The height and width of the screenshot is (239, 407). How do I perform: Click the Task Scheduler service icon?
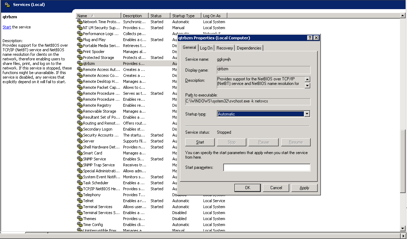click(x=80, y=183)
